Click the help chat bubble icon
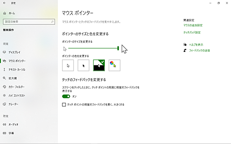The image size is (231, 144). [x=185, y=44]
